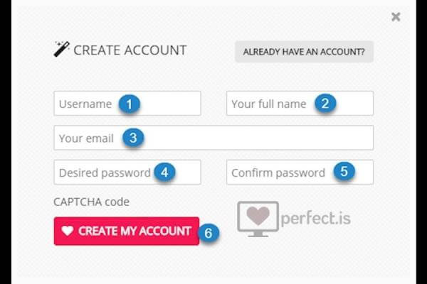Click the white heart icon on the pink button
This screenshot has width=427, height=284.
coord(68,231)
